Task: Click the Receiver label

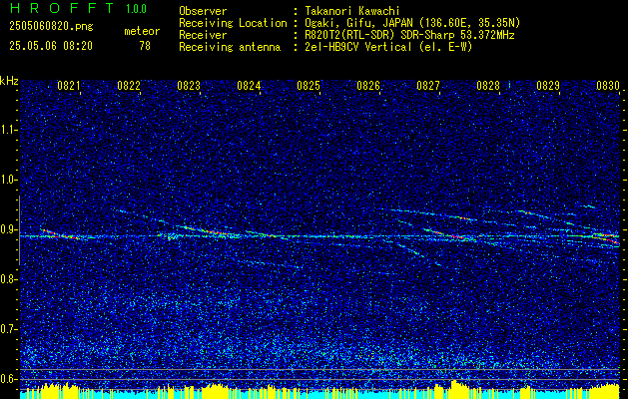Action: [x=203, y=35]
